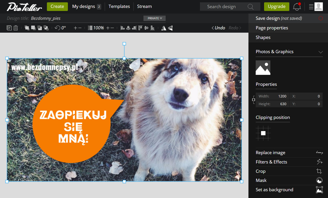The image size is (328, 198).
Task: Open the Shapes panel
Action: [288, 37]
